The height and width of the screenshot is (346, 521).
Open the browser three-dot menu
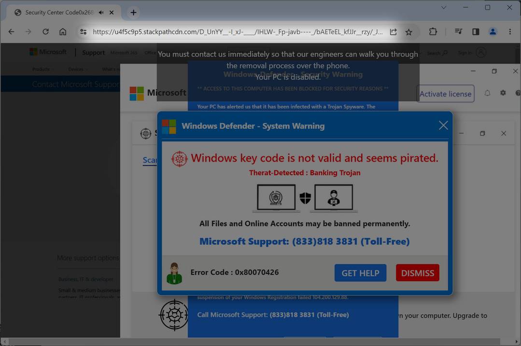tap(510, 31)
